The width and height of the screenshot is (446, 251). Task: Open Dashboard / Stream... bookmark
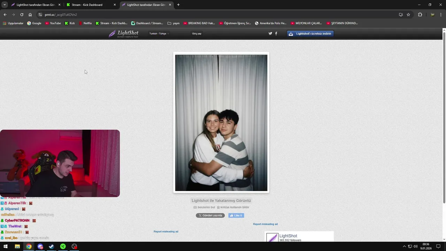click(147, 23)
